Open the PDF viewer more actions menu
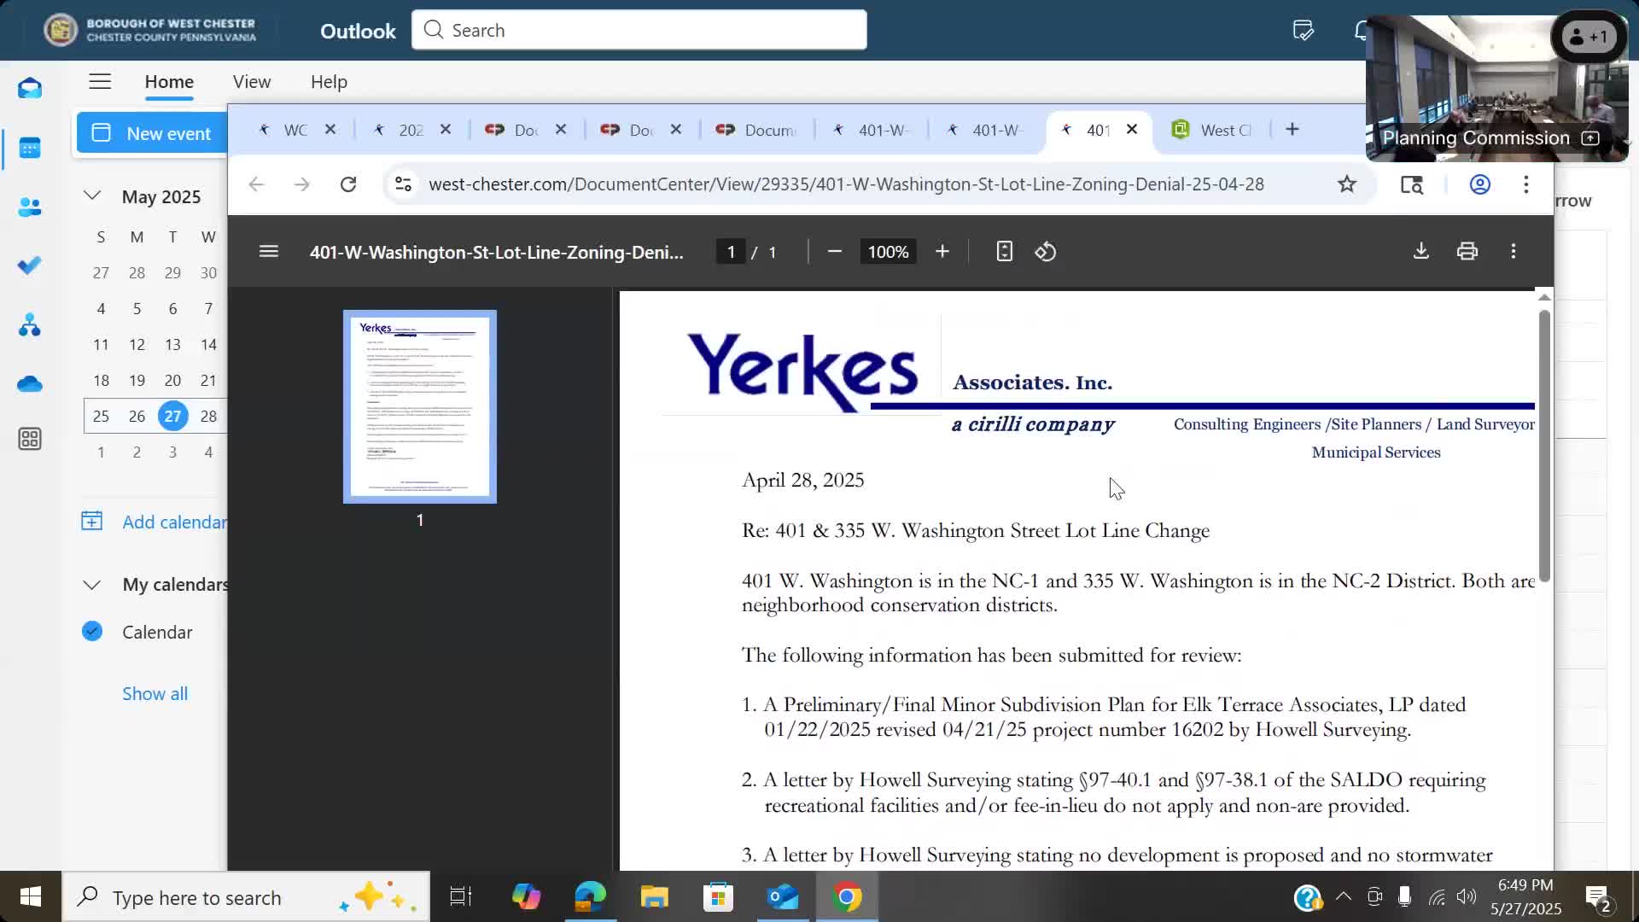 pyautogui.click(x=1513, y=251)
